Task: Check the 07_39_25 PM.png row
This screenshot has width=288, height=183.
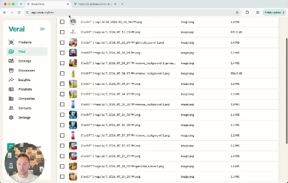Action: (x=62, y=177)
